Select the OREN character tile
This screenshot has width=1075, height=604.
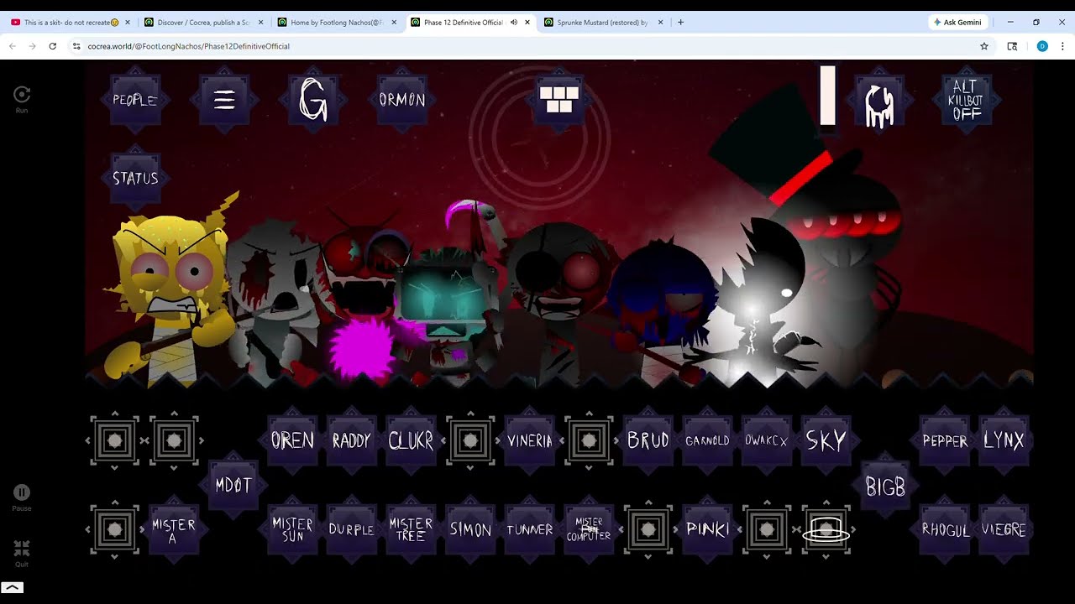[292, 440]
